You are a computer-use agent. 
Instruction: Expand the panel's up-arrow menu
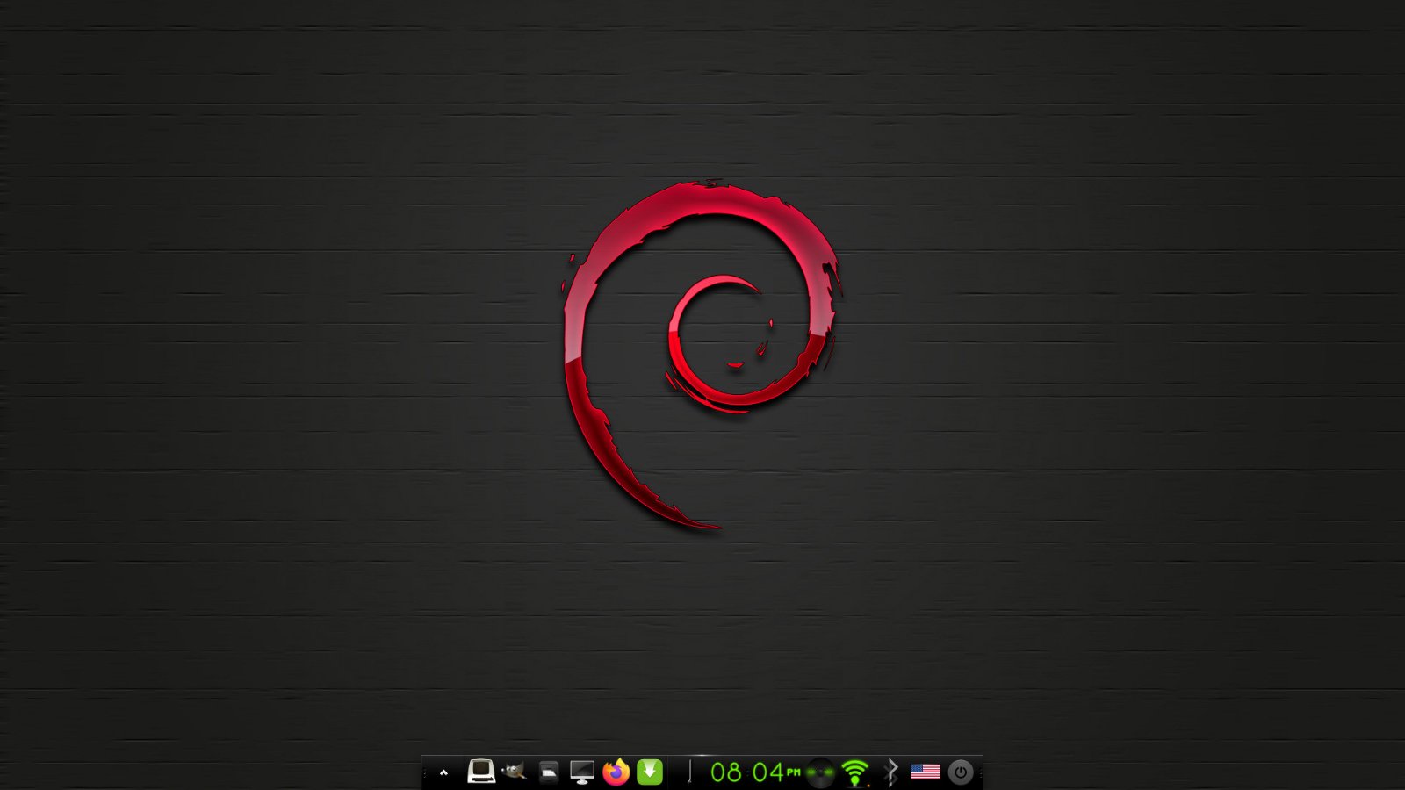click(443, 772)
